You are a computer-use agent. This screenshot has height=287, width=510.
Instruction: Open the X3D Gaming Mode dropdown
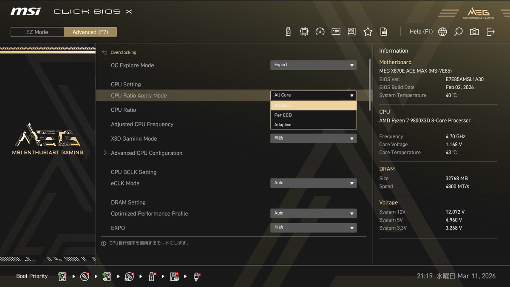click(x=313, y=139)
